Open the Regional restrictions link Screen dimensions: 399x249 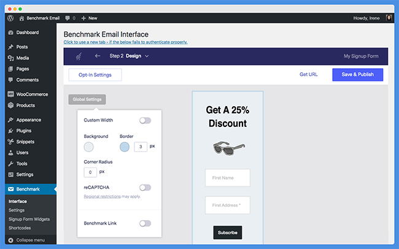[x=102, y=196]
